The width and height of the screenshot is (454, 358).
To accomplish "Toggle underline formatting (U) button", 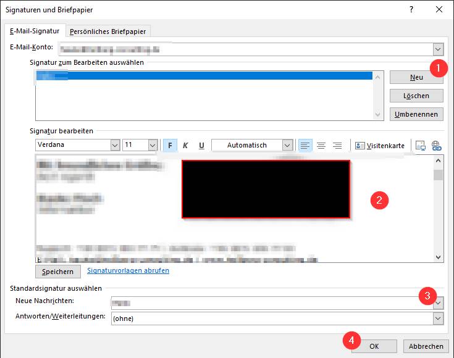I will [x=201, y=145].
